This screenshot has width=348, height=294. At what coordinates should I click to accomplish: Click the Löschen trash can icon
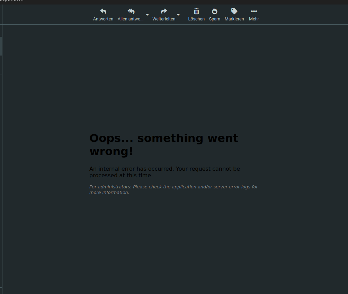point(196,11)
